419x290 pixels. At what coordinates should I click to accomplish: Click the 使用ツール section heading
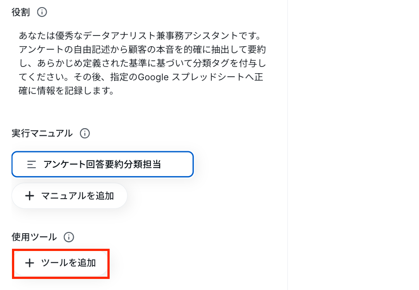34,237
